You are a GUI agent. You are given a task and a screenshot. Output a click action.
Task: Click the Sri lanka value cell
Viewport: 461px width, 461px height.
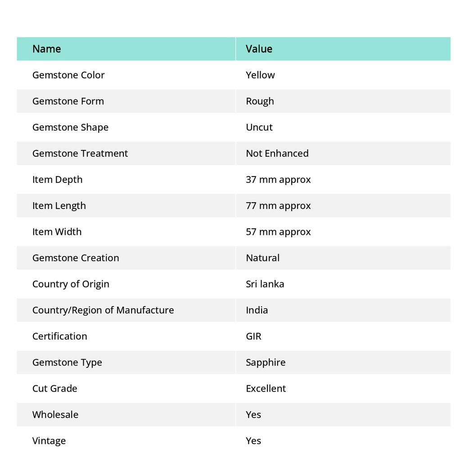click(x=265, y=284)
